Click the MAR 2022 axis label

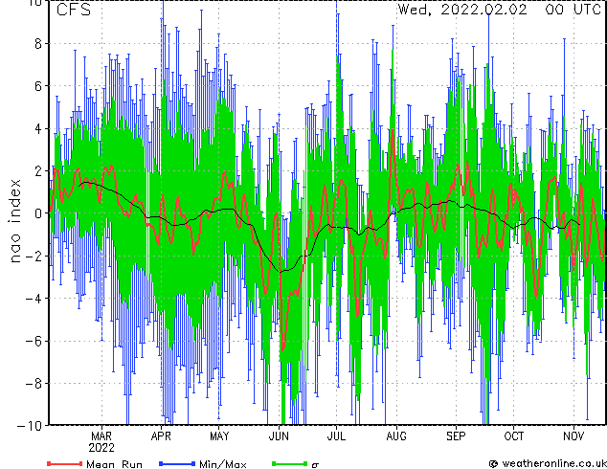pos(101,442)
